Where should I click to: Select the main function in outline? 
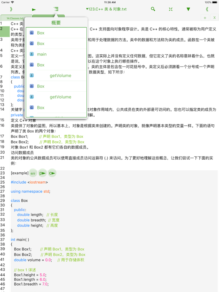pos(56,54)
